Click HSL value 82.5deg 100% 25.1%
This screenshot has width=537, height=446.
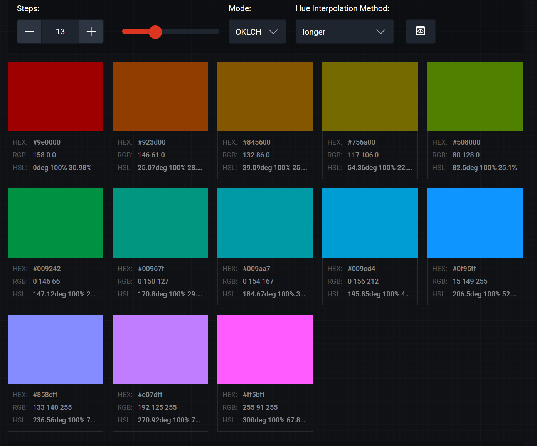click(485, 168)
